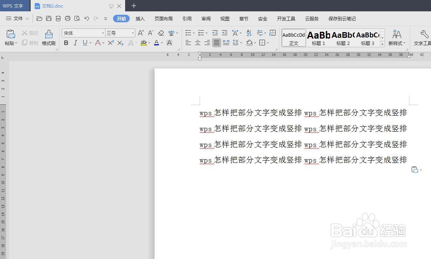Expand bullet list style dropdown arrow
This screenshot has width=431, height=259.
194,33
